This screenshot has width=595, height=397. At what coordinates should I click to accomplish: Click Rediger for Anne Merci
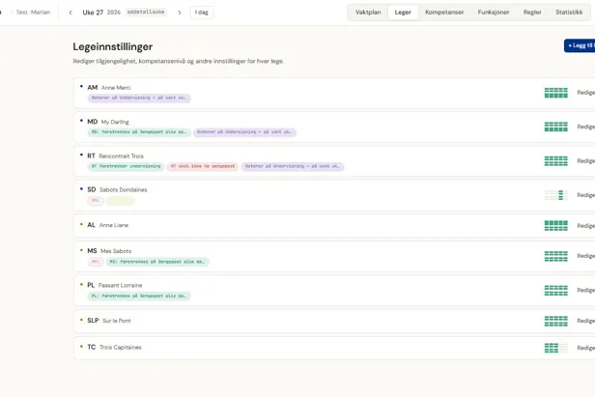tap(586, 93)
